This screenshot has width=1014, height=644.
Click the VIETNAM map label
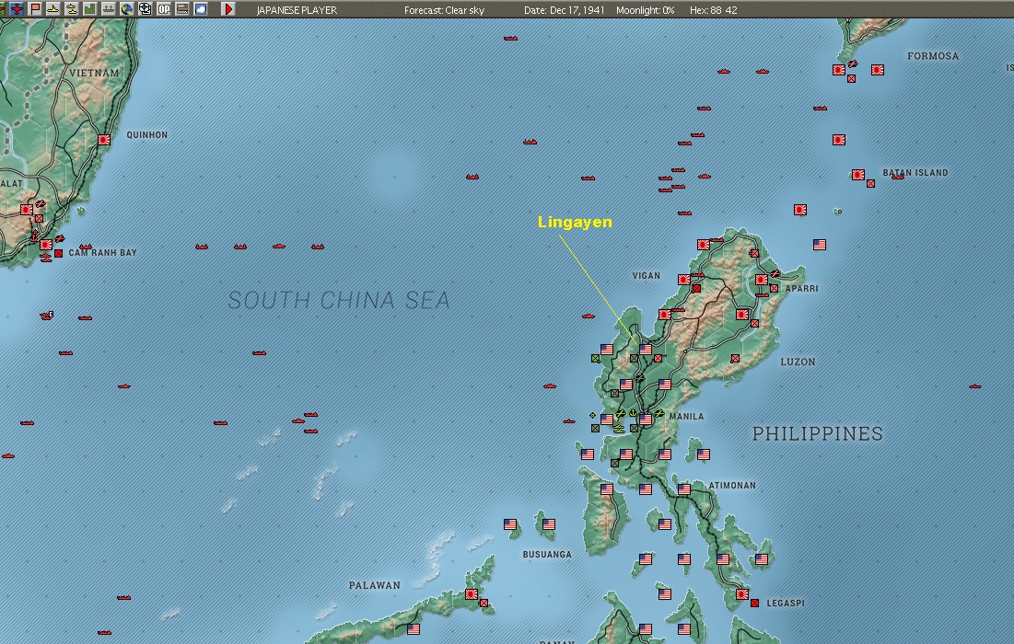coord(95,73)
